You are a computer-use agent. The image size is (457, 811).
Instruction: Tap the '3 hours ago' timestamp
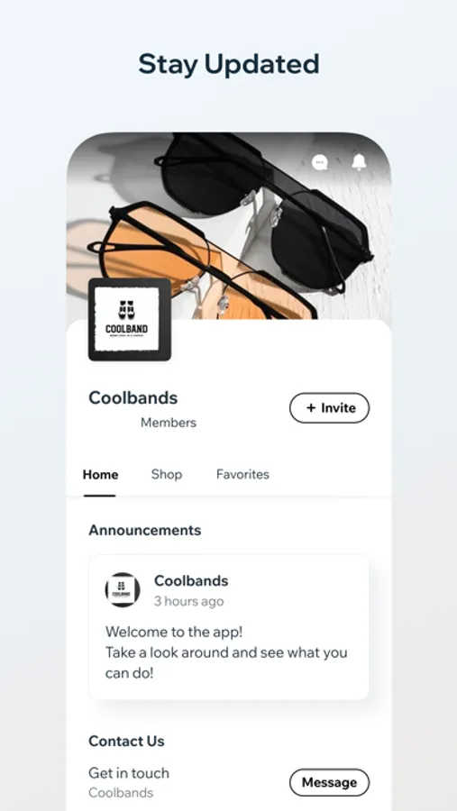[x=189, y=602]
